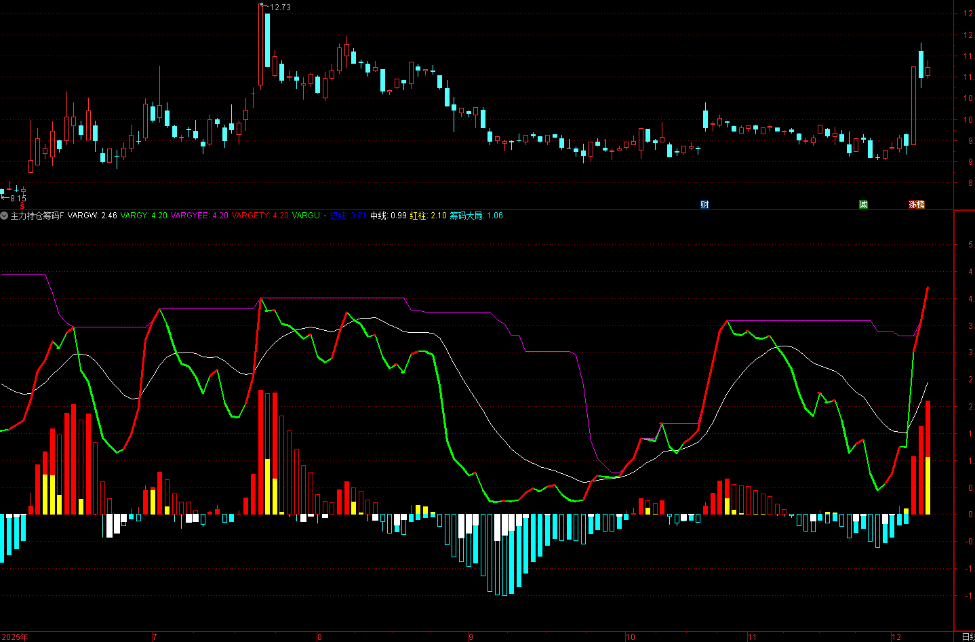Click the green VARGY: 4.20 label
Viewport: 975px width, 642px height.
pyautogui.click(x=144, y=216)
